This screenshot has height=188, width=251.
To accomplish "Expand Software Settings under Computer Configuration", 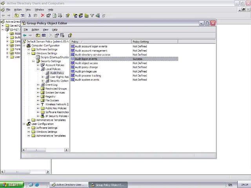I will tap(29, 49).
